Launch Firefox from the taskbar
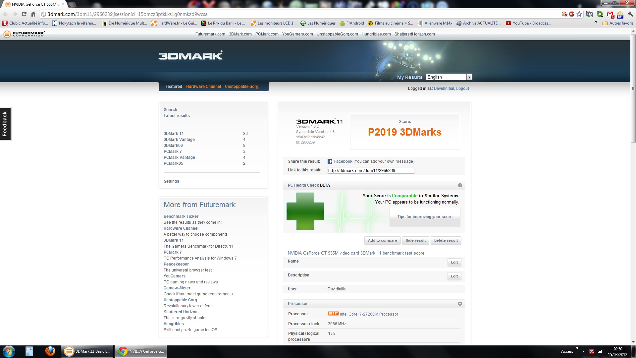Viewport: 636px width, 358px height. click(50, 351)
